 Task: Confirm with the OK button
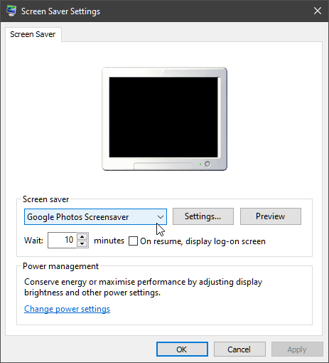[182, 349]
